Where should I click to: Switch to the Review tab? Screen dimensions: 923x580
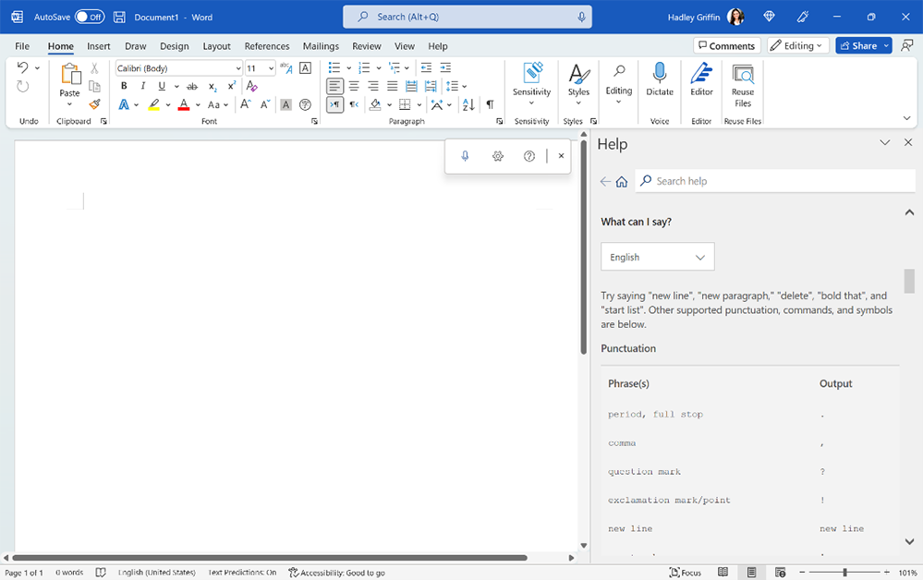coord(367,46)
